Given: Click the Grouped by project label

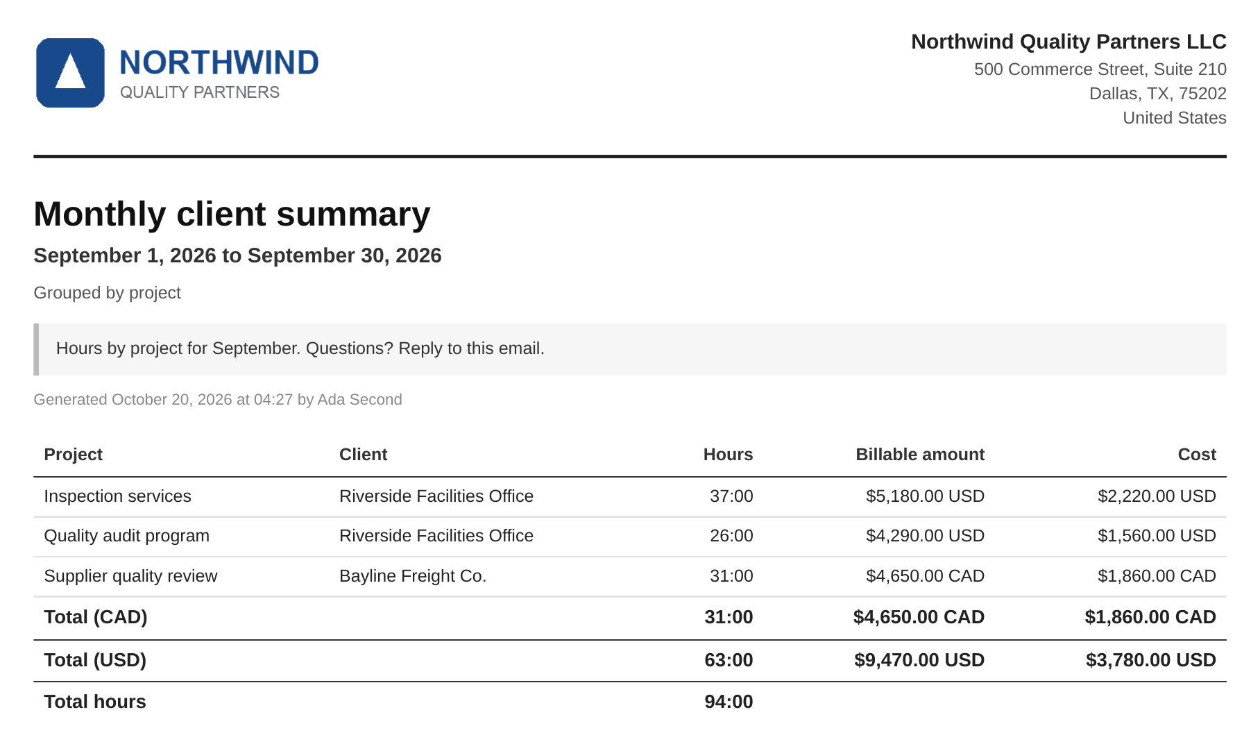Looking at the screenshot, I should (108, 293).
